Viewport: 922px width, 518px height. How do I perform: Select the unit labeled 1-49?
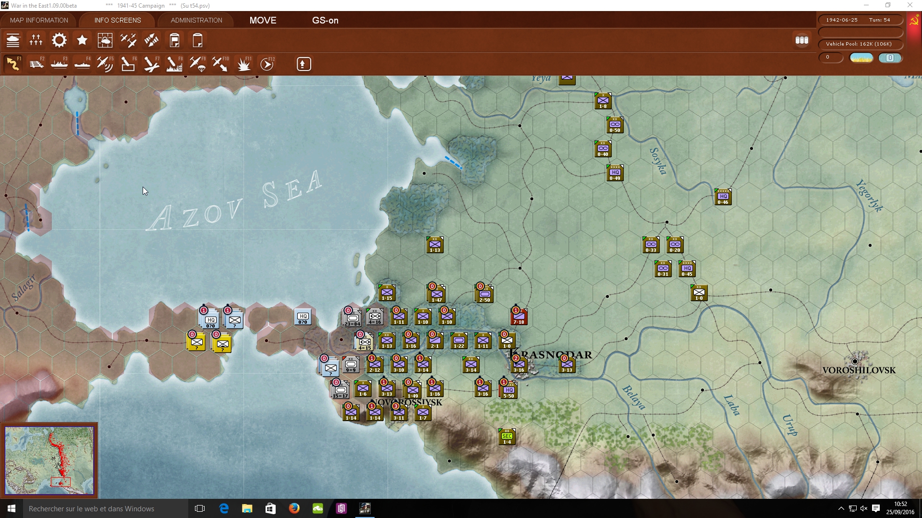pos(413,390)
